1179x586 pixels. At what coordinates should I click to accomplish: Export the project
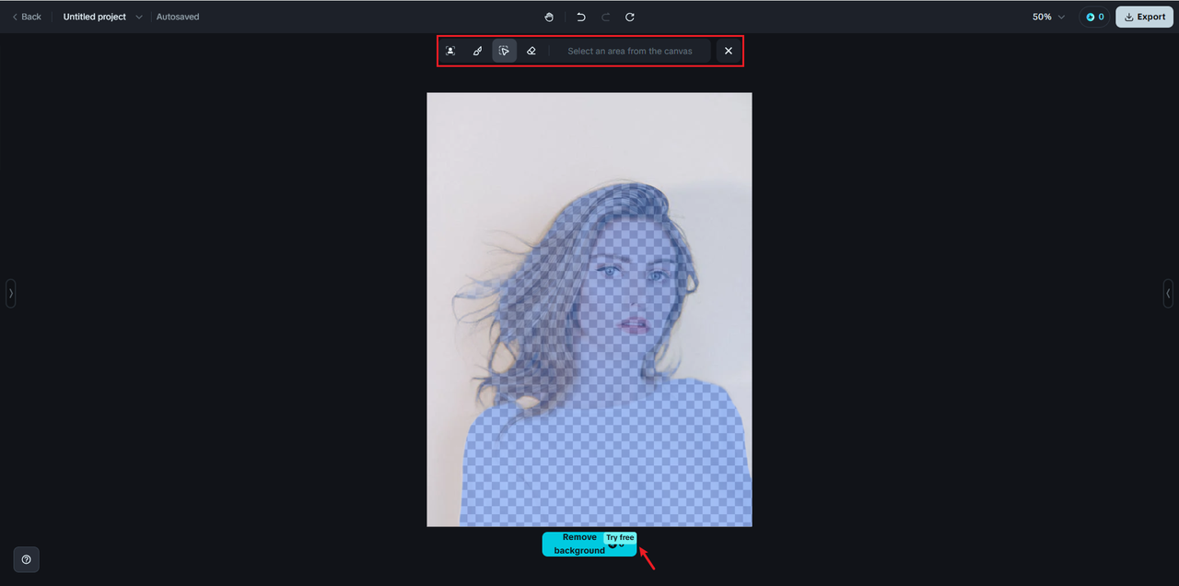[1144, 17]
